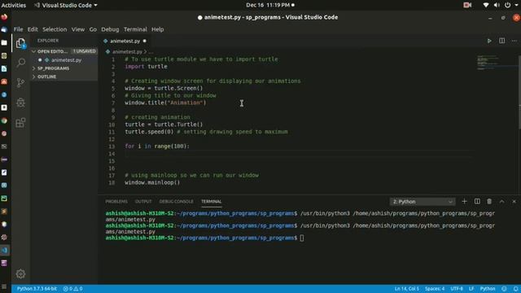
Task: Change end of line sequence LF
Action: 471,289
